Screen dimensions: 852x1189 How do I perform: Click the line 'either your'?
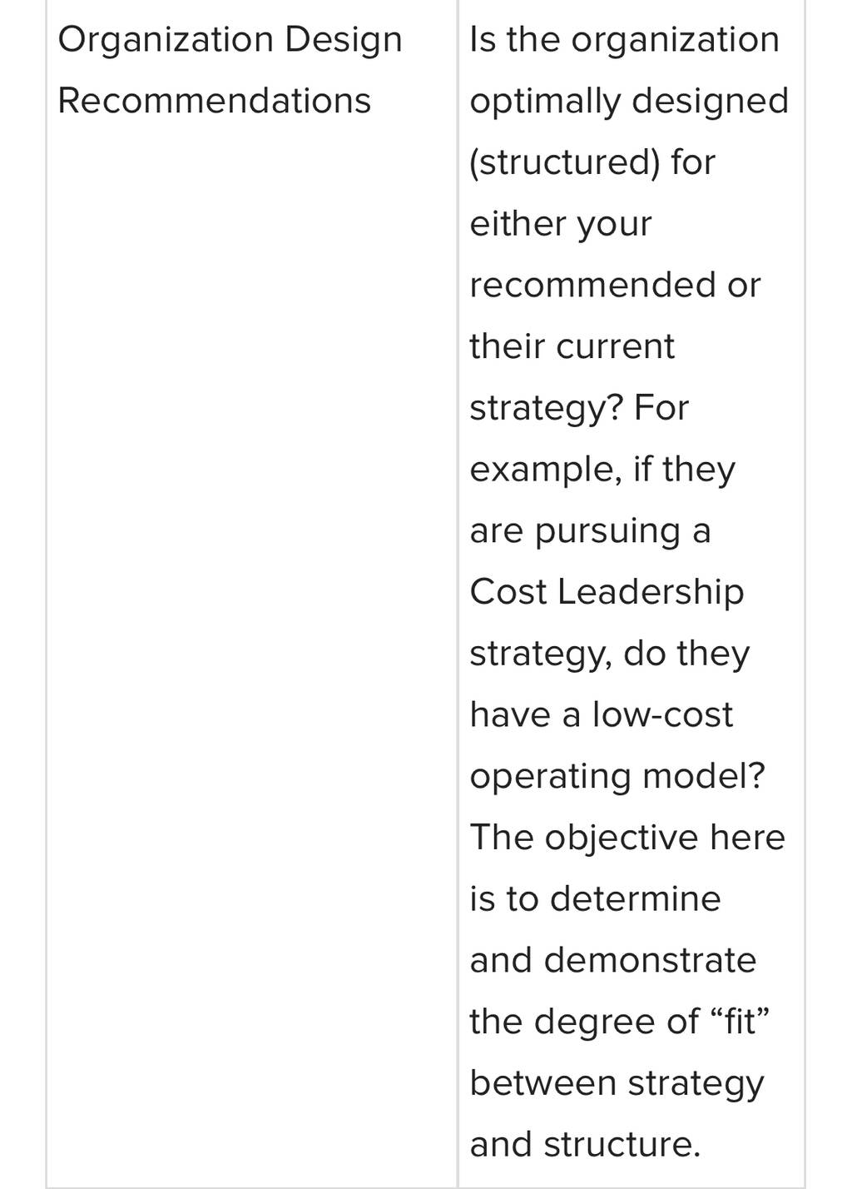(561, 225)
